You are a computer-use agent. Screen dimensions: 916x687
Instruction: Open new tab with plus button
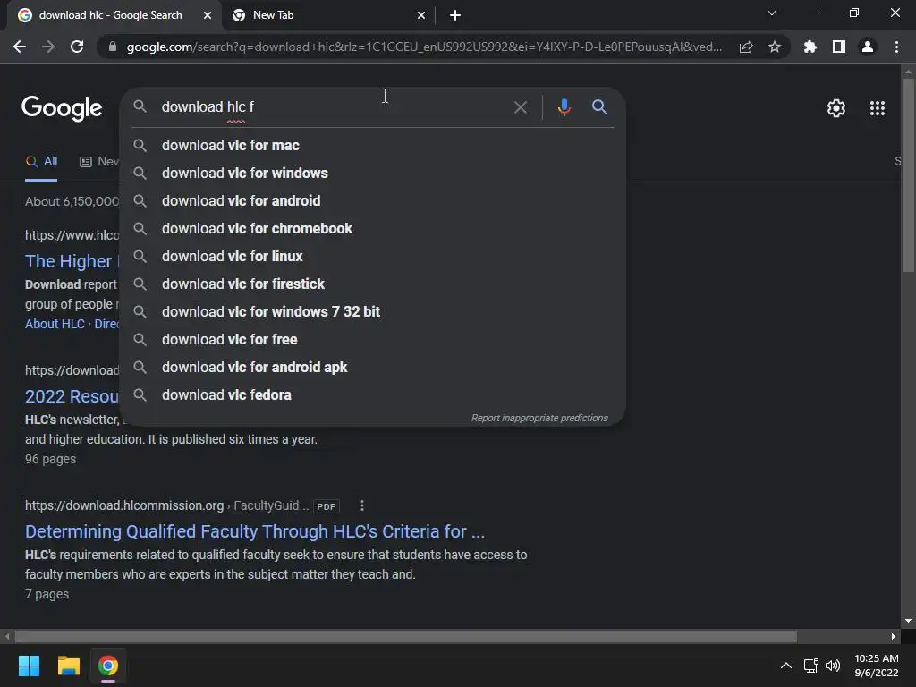[x=455, y=15]
